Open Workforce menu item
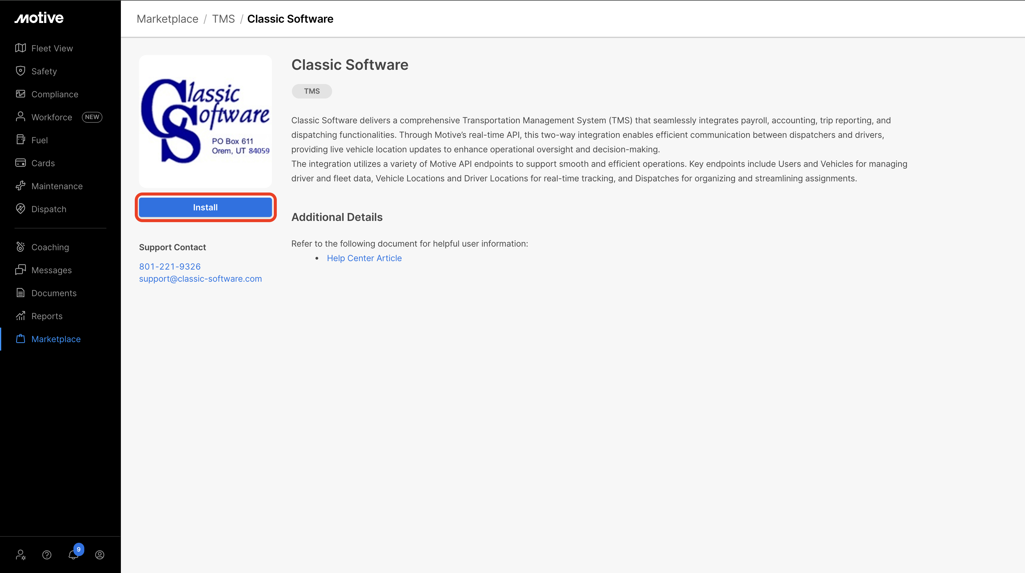 (x=52, y=117)
